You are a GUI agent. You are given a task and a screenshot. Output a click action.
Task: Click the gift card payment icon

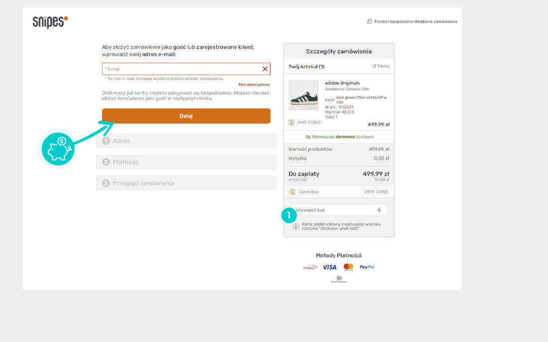[x=339, y=279]
